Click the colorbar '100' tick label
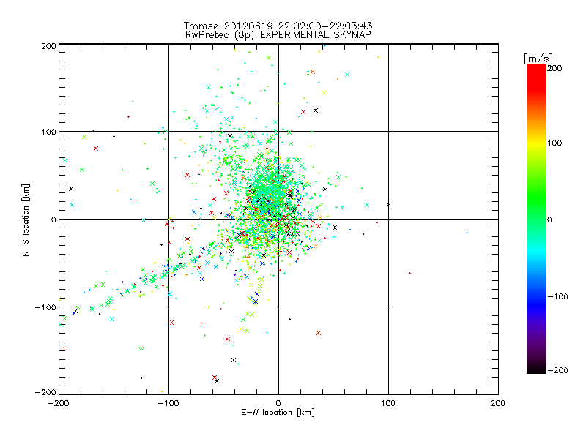 (555, 143)
